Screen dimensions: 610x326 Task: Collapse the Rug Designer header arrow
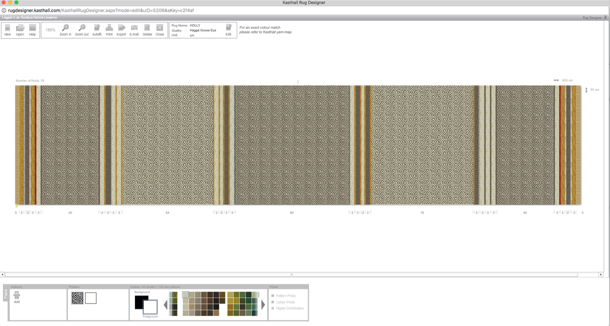pyautogui.click(x=606, y=18)
